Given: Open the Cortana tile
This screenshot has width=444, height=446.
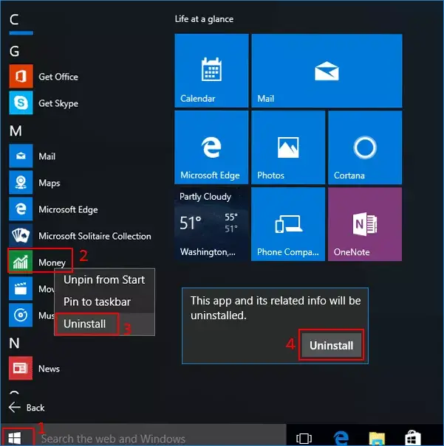Looking at the screenshot, I should click(365, 147).
